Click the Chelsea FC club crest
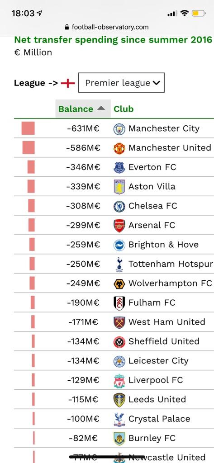The width and height of the screenshot is (214, 463). tap(119, 206)
